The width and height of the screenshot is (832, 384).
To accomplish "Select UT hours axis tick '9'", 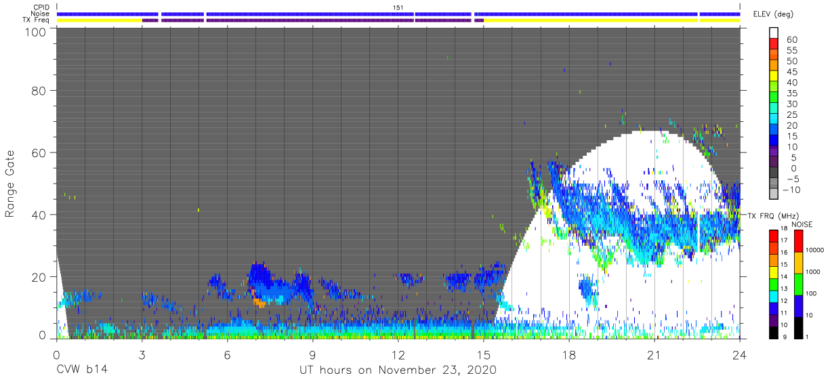I will click(x=313, y=354).
